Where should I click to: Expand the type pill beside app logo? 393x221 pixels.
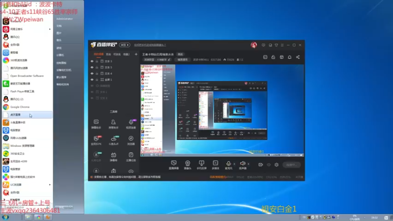click(125, 45)
